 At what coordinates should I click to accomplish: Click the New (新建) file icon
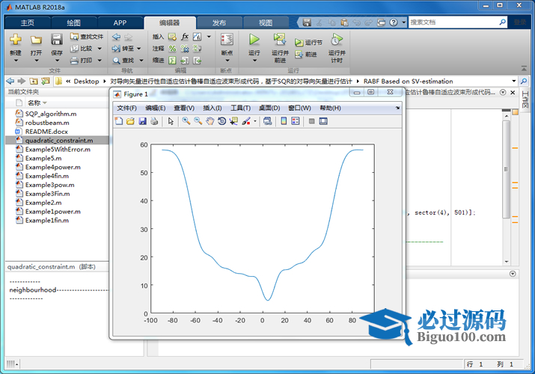16,40
